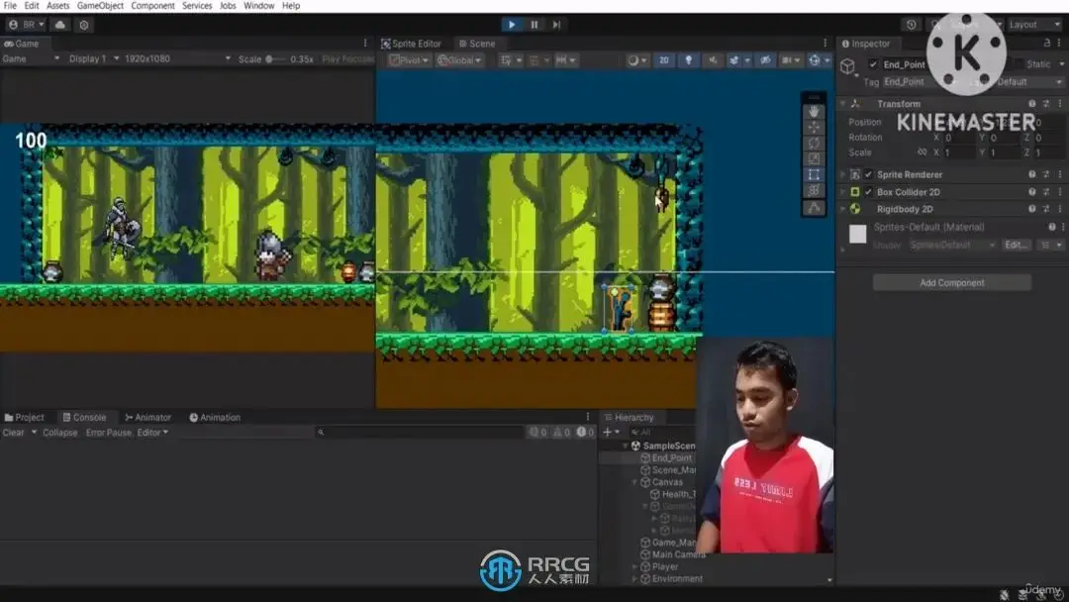Select the Scale tool in the Scene toolbar
Image resolution: width=1069 pixels, height=602 pixels.
point(814,158)
